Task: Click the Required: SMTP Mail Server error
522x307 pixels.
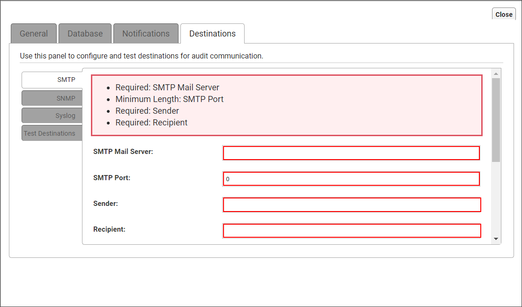Action: pyautogui.click(x=167, y=87)
